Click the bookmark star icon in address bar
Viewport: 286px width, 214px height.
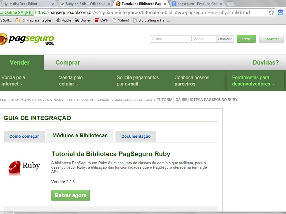[x=271, y=13]
